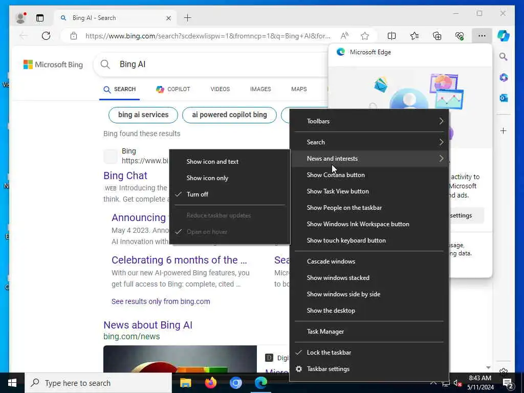The image size is (524, 393).
Task: Click the Bing search magnifier icon
Action: 105,64
